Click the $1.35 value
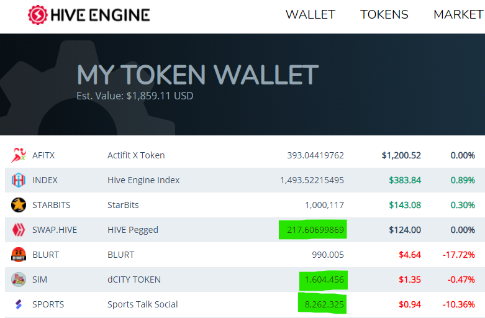485x318 pixels. 410,279
